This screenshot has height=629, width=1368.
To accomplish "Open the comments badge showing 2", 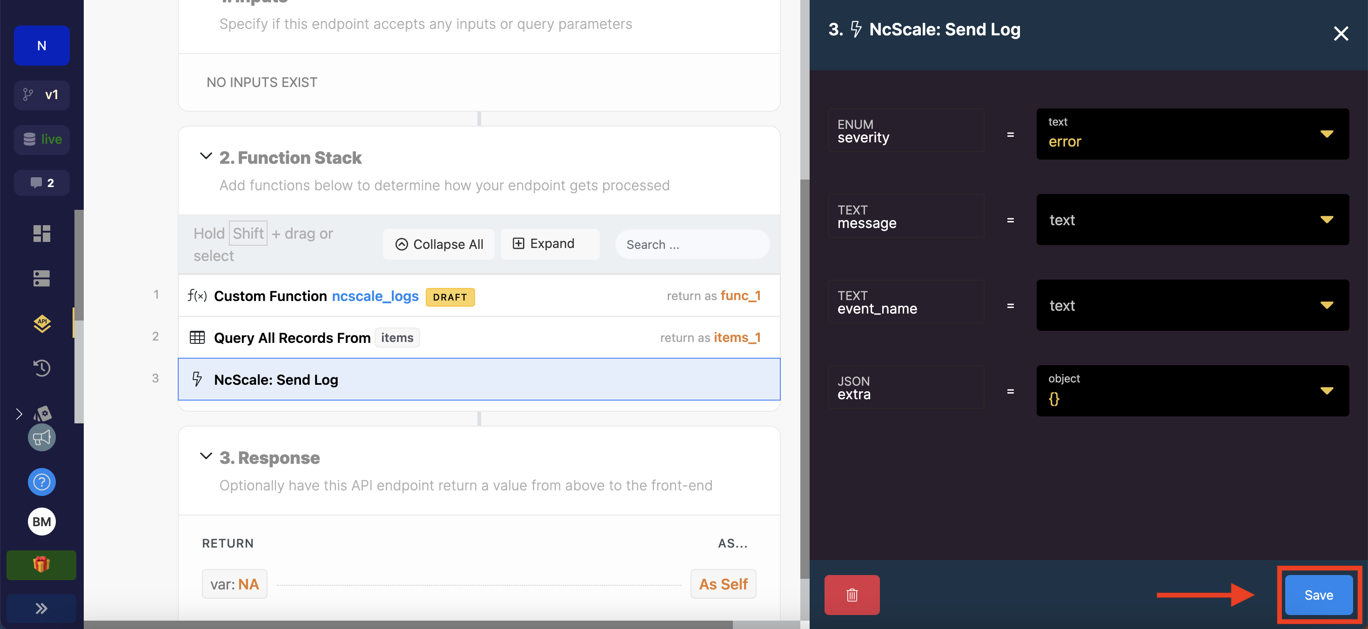I will [x=41, y=183].
